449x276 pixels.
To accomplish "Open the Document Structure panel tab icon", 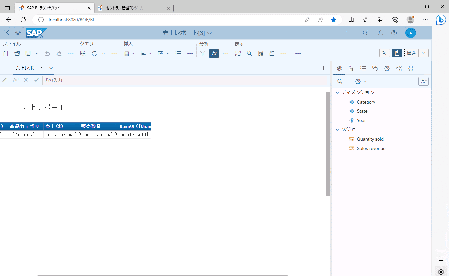I will point(351,68).
